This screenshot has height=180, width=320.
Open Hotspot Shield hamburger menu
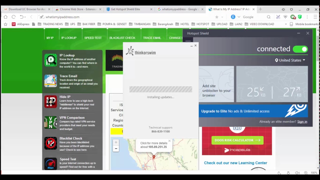[188, 41]
